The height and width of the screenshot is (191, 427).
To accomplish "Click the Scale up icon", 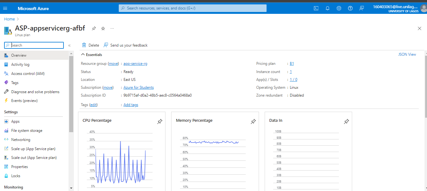I will pos(6,149).
